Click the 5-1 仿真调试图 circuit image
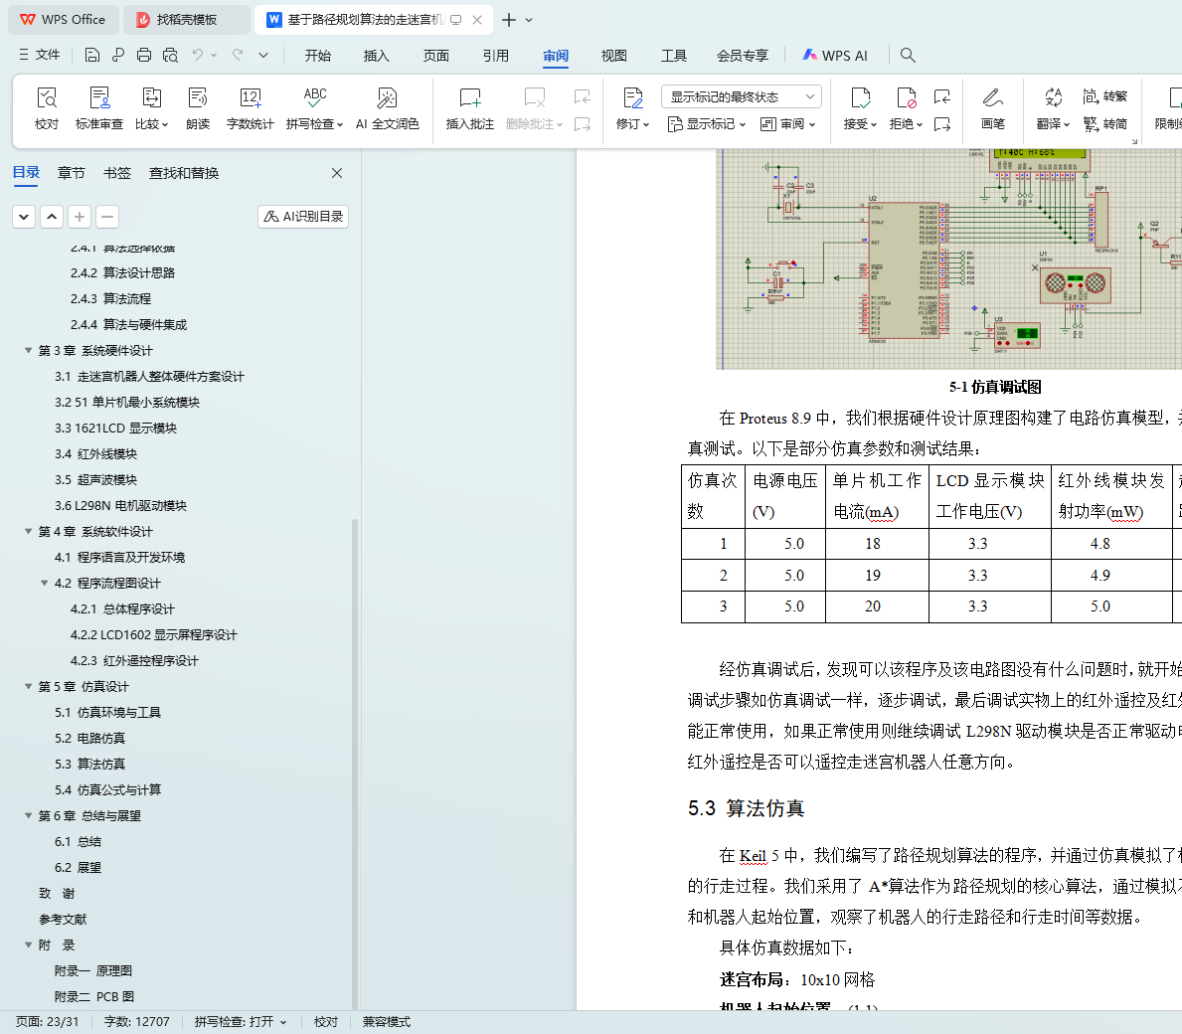The image size is (1182, 1034). click(x=948, y=259)
